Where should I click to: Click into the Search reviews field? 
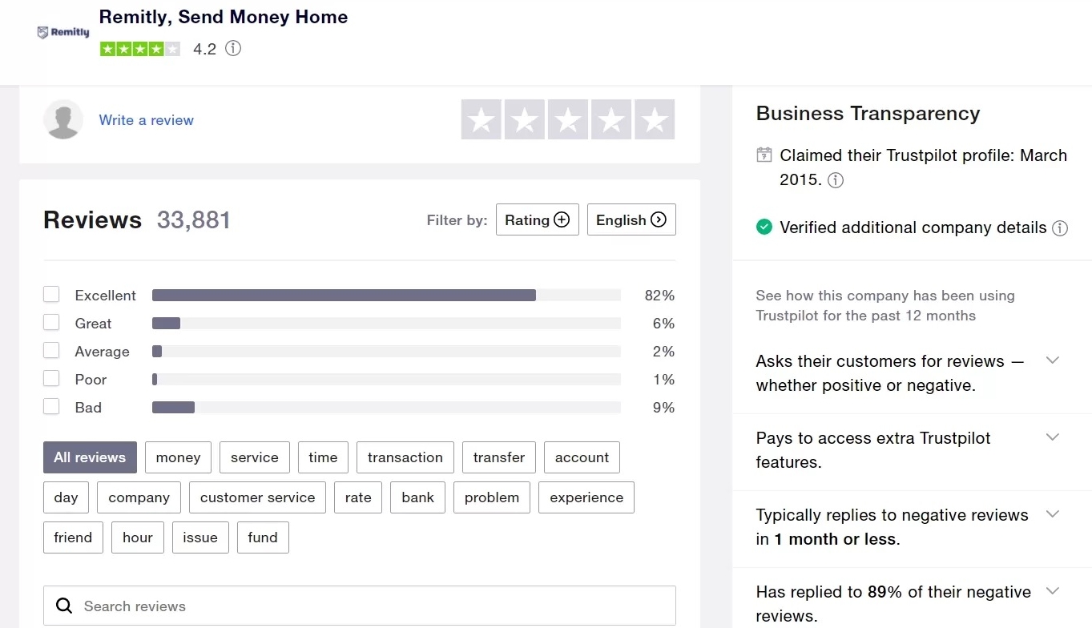369,606
